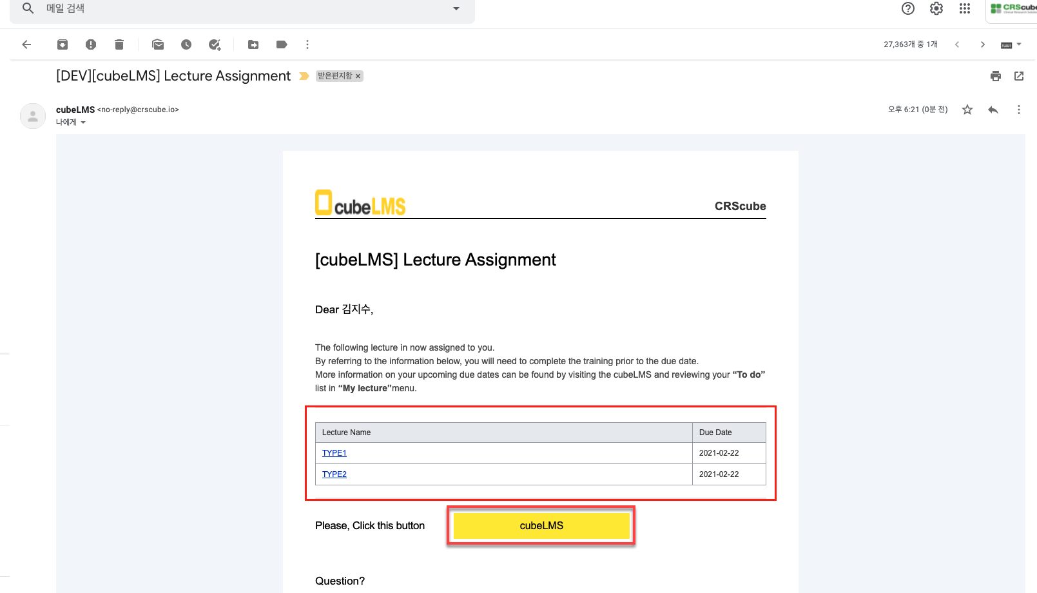Open email in new window
The width and height of the screenshot is (1037, 593).
coord(1019,76)
